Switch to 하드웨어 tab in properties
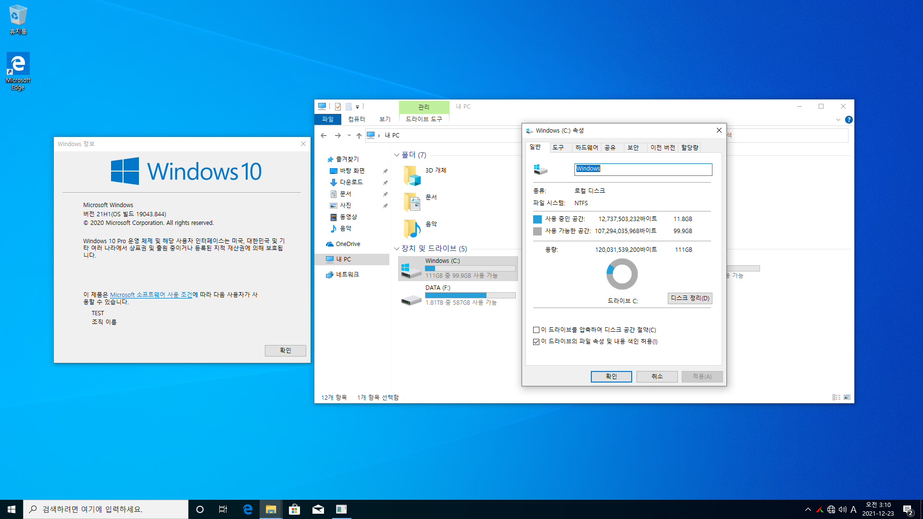The height and width of the screenshot is (519, 923). (x=586, y=148)
